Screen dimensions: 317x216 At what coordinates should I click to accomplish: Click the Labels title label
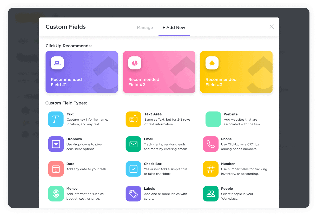pos(149,189)
